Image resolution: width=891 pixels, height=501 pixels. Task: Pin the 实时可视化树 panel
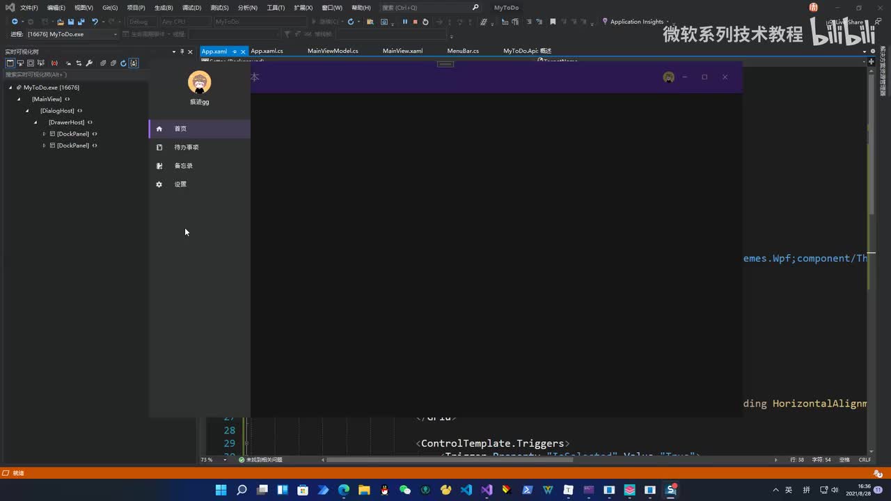182,51
